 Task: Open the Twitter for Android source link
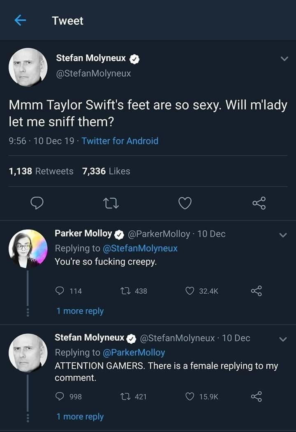(120, 141)
